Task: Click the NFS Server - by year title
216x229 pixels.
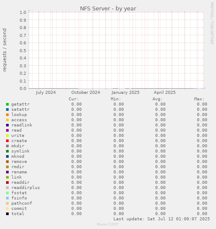Action: (108, 8)
